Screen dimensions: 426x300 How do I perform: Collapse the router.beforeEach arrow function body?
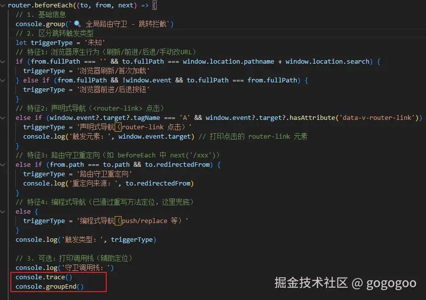point(3,5)
